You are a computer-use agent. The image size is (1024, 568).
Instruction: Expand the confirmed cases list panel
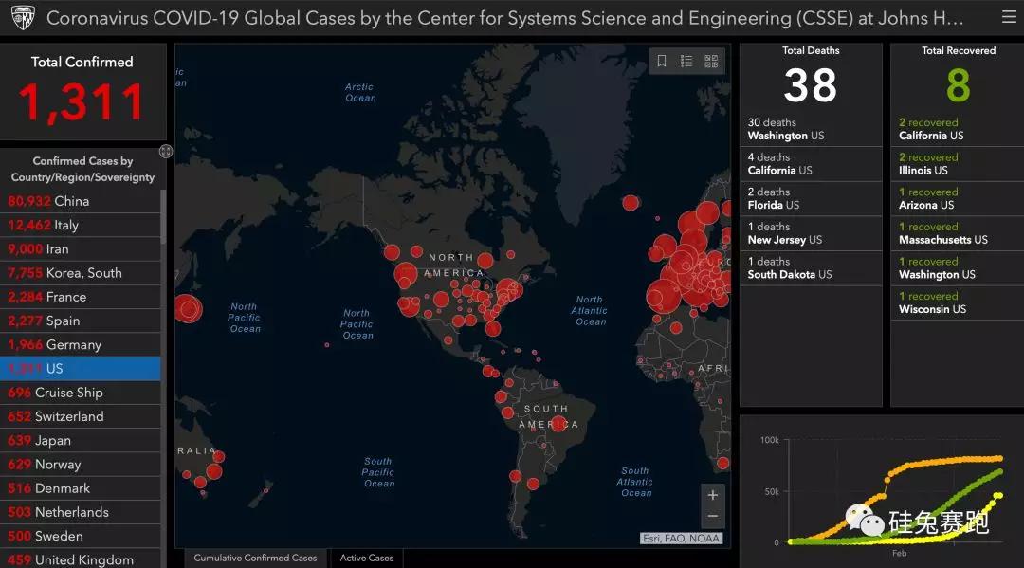click(166, 152)
